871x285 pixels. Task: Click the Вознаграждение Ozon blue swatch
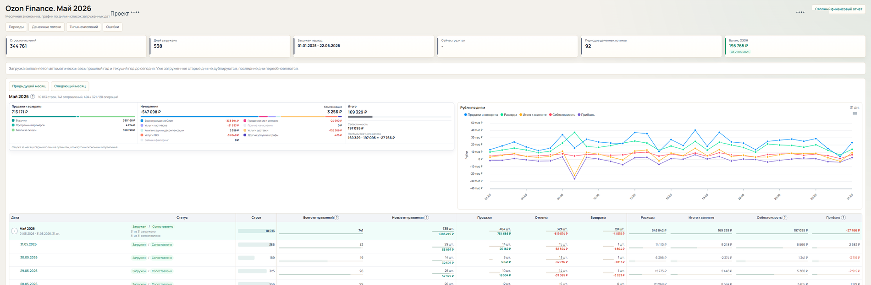pyautogui.click(x=142, y=121)
